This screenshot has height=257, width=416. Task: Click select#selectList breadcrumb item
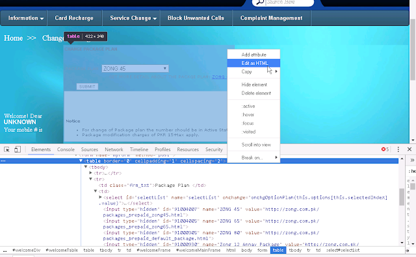pos(343,251)
